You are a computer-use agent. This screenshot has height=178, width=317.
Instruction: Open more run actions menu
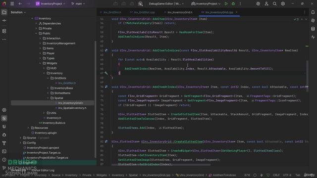240,3
